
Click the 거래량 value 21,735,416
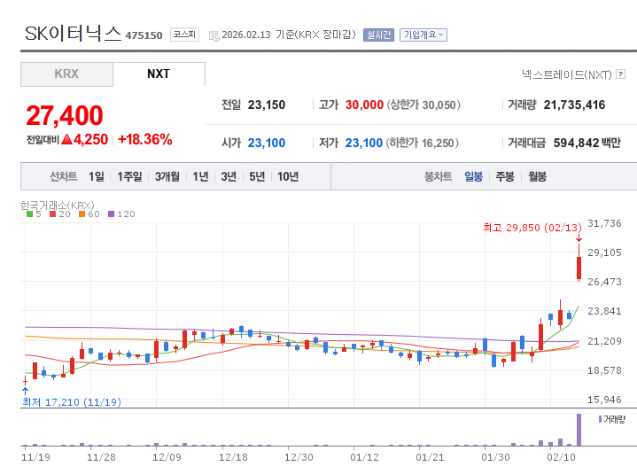coord(574,105)
